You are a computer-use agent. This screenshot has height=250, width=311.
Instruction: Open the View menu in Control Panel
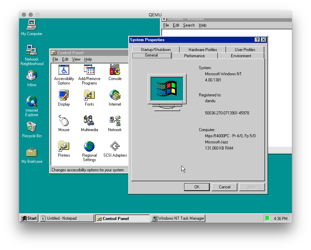76,59
